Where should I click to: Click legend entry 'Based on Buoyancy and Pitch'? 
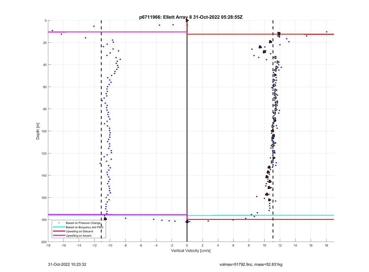(x=85, y=227)
